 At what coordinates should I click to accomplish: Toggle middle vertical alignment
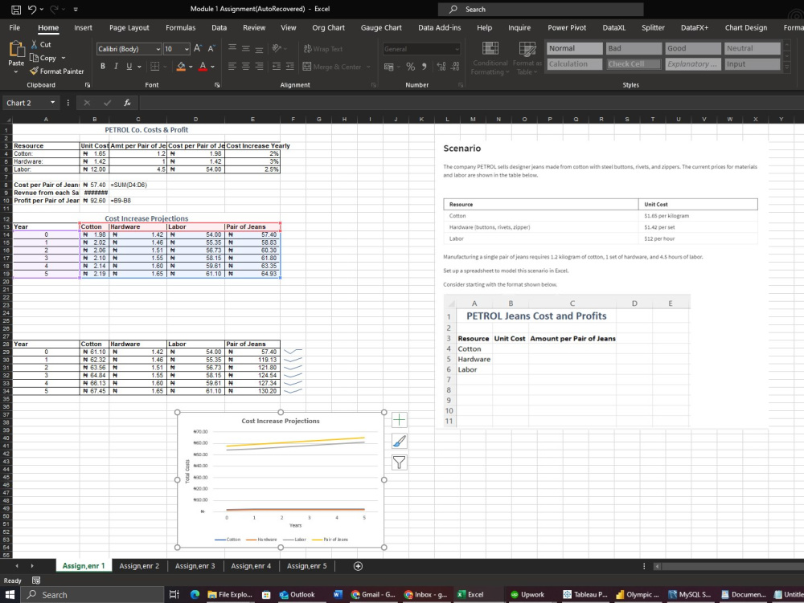(x=245, y=48)
